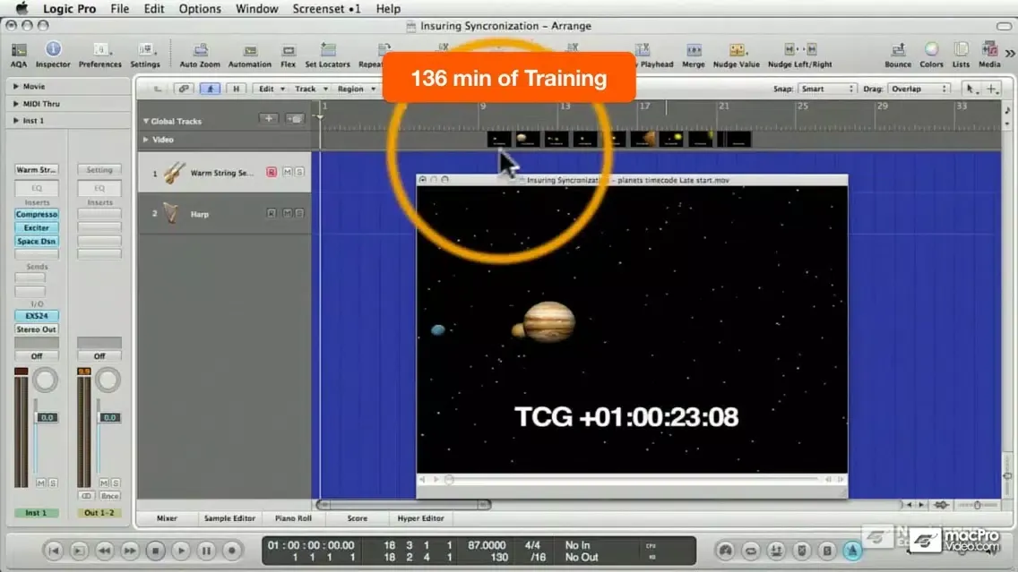Mute the Warm String track
1018x572 pixels.
tap(287, 172)
